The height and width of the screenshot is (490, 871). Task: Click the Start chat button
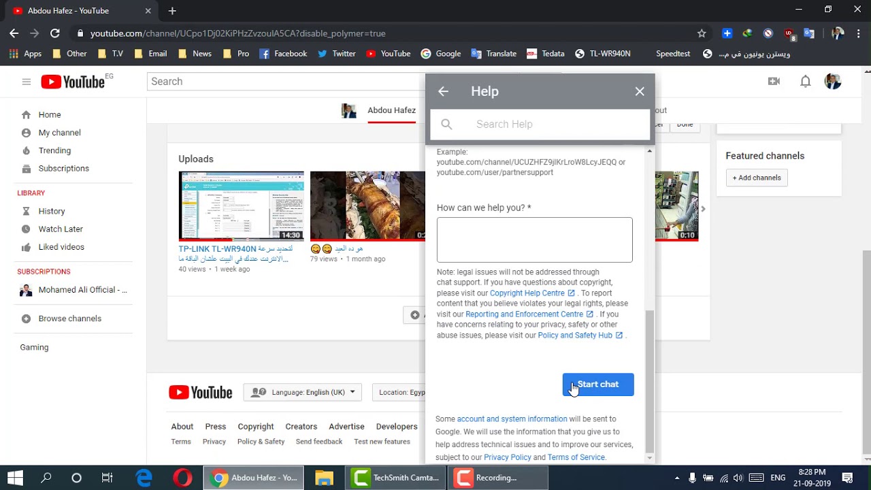point(598,385)
